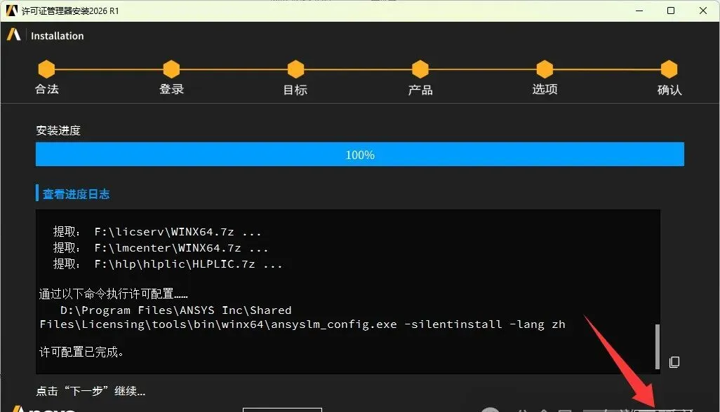Click the title 许可证管理器安装2026 R1
720x412 pixels.
70,11
